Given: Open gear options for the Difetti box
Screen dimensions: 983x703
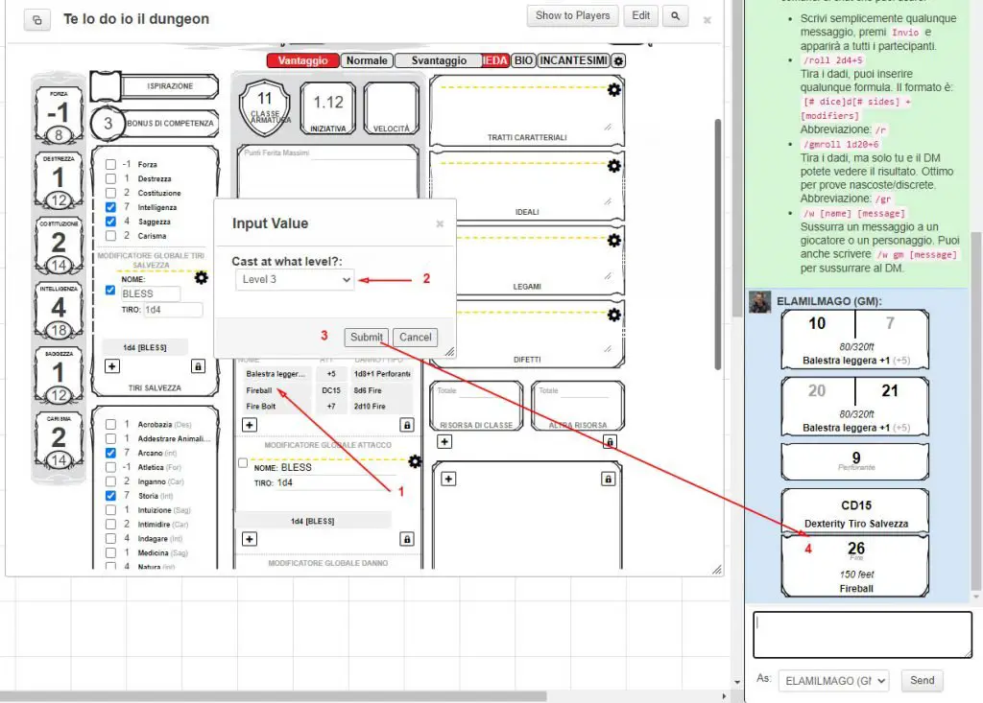Looking at the screenshot, I should point(613,315).
